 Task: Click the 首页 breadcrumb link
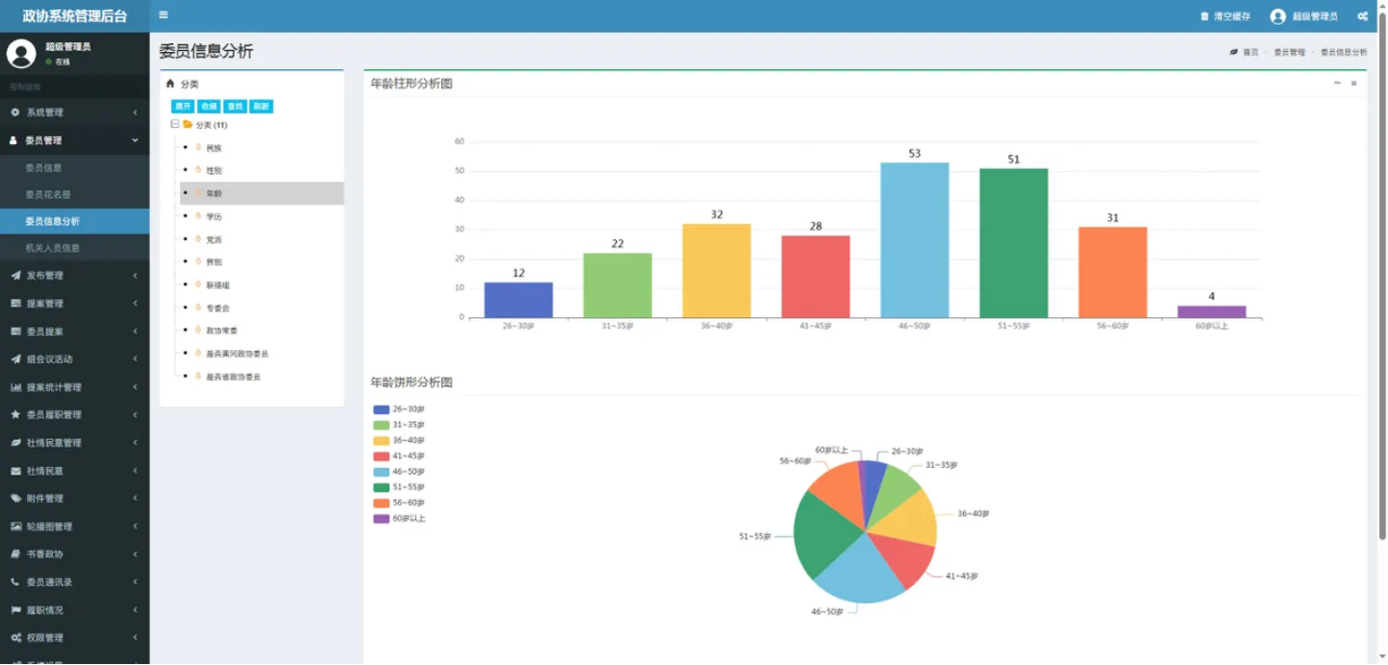1250,53
